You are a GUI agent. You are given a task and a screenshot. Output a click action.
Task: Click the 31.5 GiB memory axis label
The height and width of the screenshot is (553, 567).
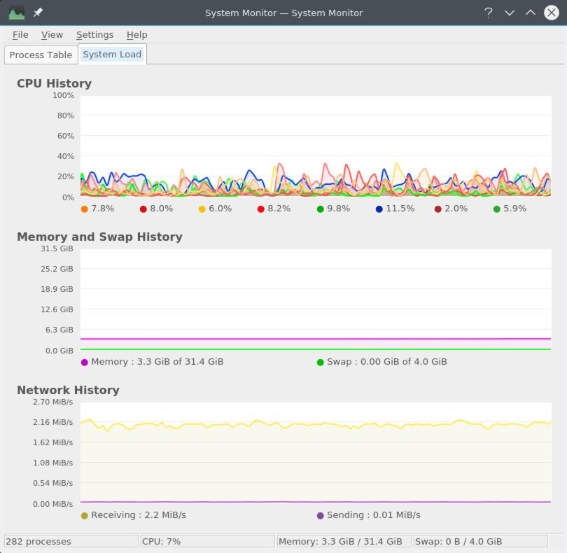click(x=57, y=248)
